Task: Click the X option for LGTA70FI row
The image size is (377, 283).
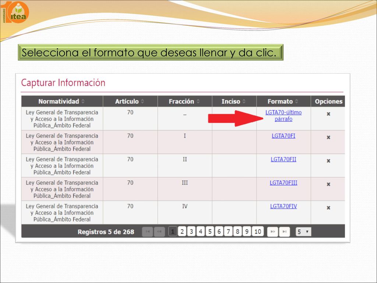Action: [x=328, y=137]
